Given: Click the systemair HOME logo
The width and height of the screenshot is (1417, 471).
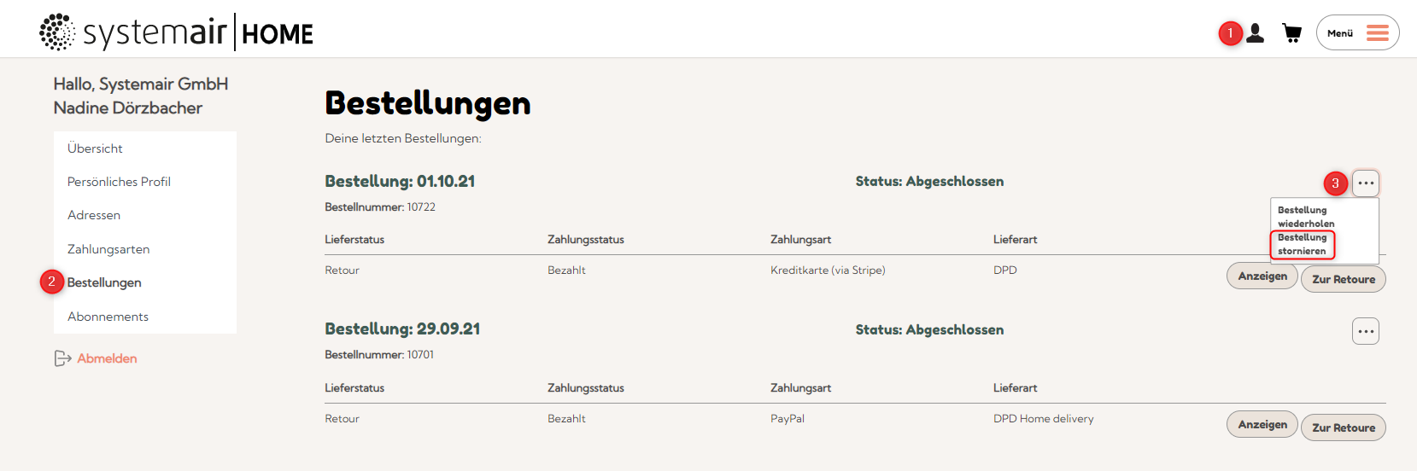Looking at the screenshot, I should [x=177, y=32].
